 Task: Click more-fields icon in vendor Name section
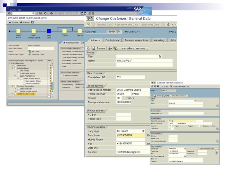pos(217,106)
